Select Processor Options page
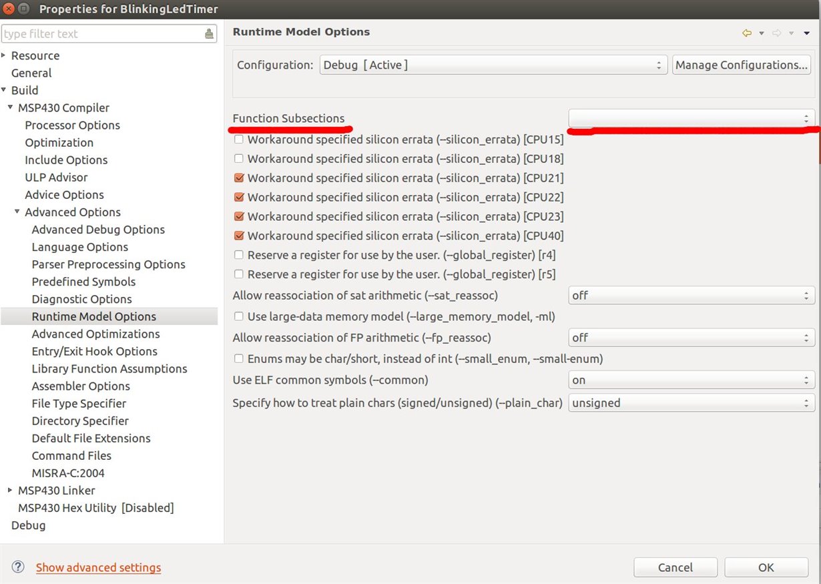 (73, 125)
